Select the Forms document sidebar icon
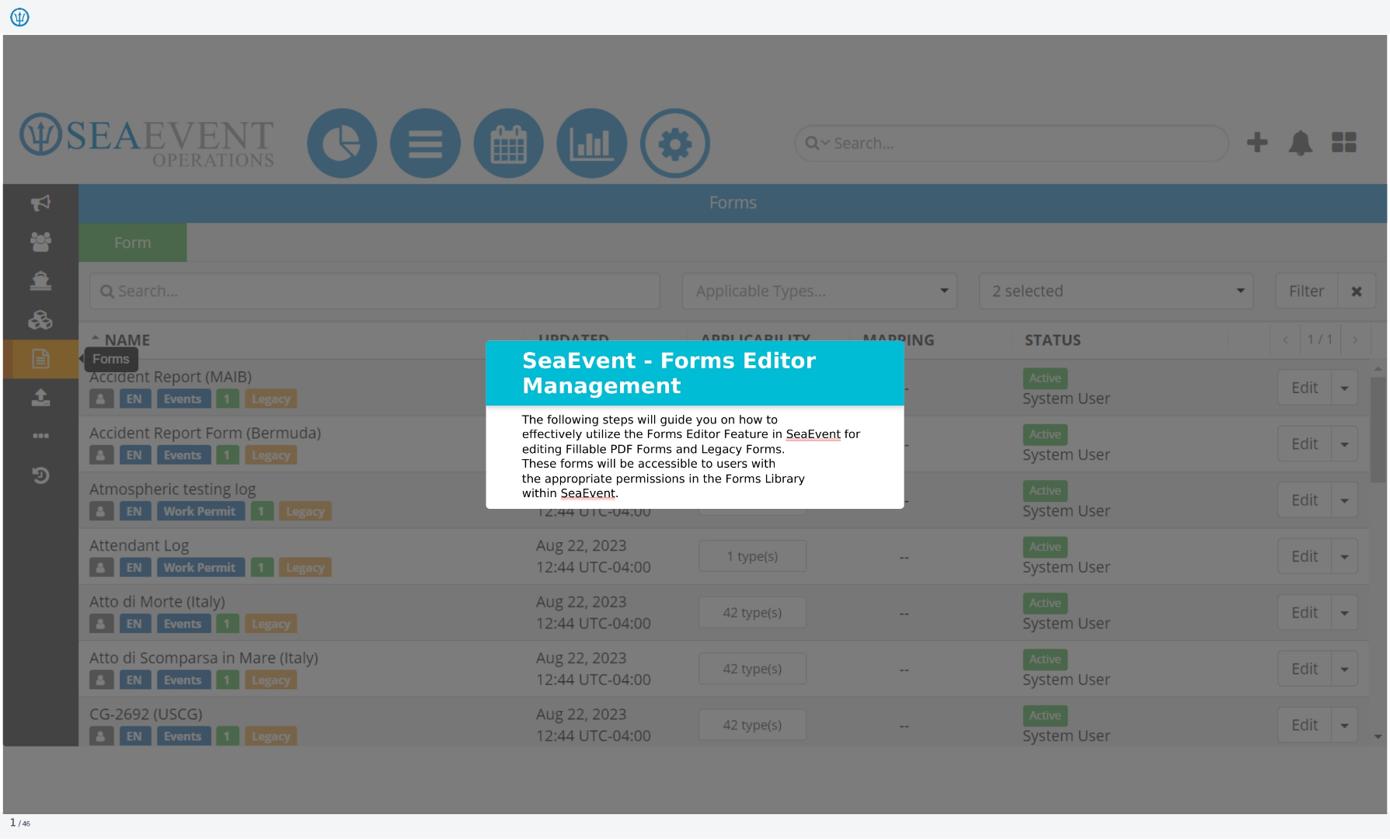Screen dimensions: 1390x839 [40, 359]
